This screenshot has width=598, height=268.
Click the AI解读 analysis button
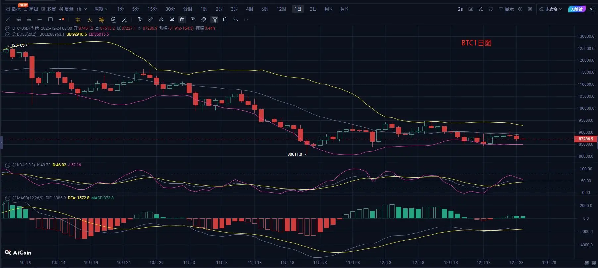click(577, 9)
